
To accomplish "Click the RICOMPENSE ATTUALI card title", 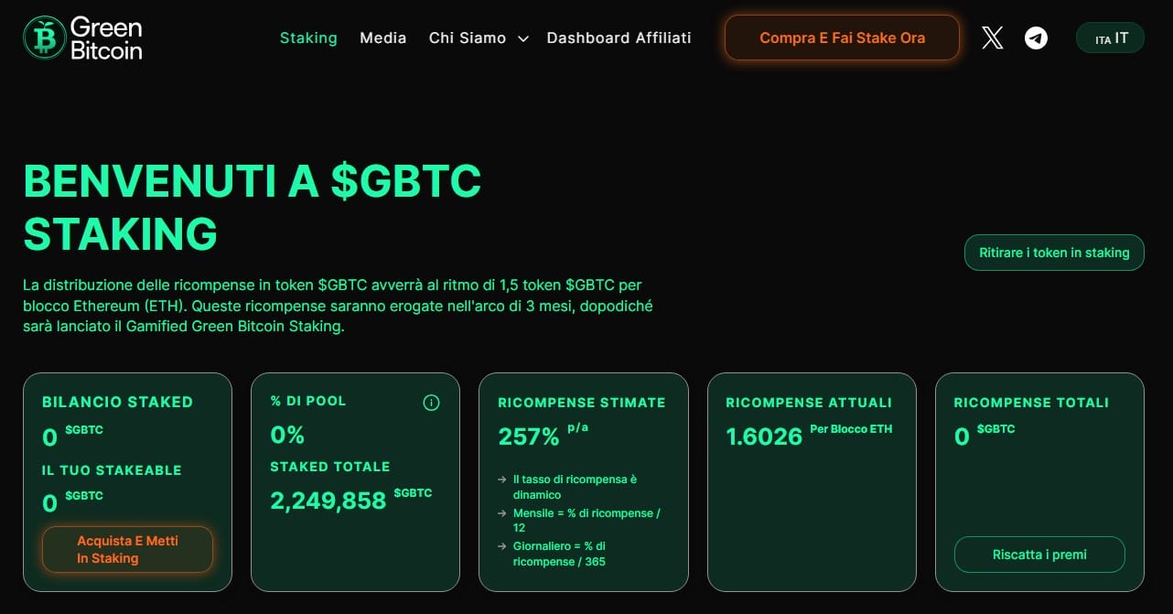I will coord(808,402).
